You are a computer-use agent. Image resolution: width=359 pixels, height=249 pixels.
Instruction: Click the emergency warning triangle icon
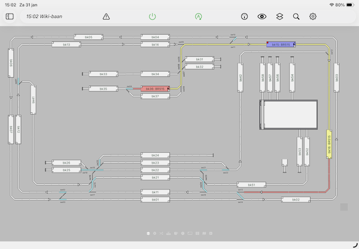tap(106, 17)
